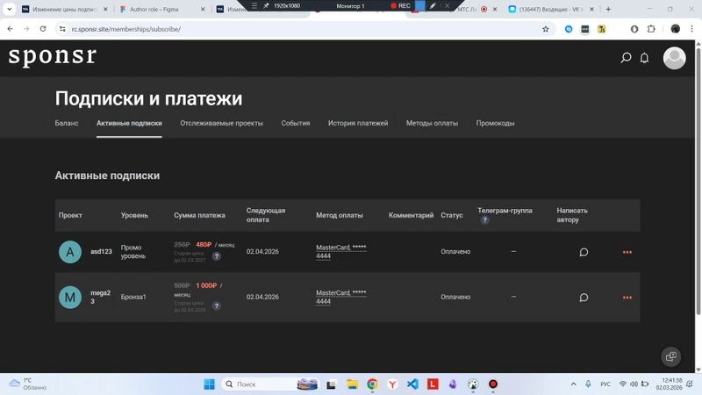Open the user profile avatar menu
This screenshot has width=702, height=395.
pyautogui.click(x=674, y=58)
